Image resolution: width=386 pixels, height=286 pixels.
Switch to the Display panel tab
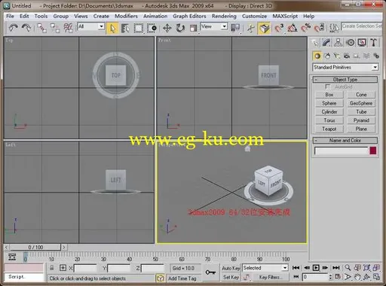362,43
